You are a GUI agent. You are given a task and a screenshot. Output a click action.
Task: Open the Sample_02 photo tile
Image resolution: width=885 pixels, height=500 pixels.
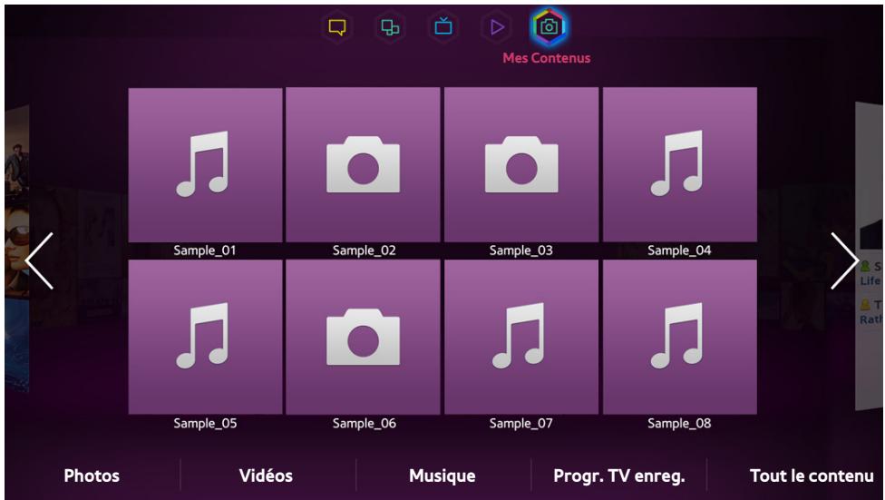click(363, 165)
